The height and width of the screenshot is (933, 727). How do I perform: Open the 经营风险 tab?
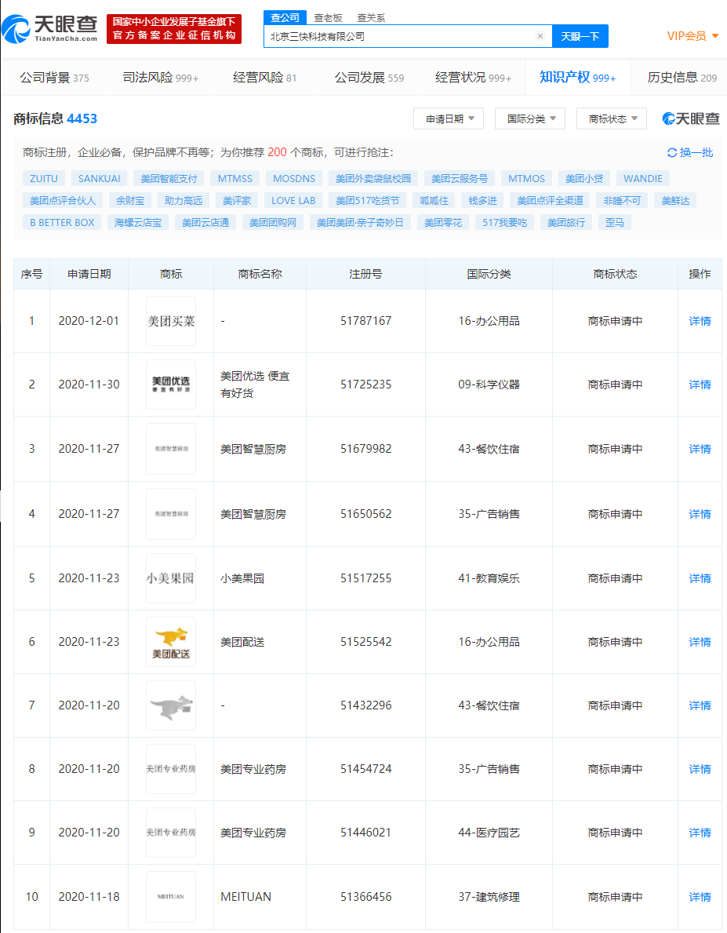[x=265, y=78]
